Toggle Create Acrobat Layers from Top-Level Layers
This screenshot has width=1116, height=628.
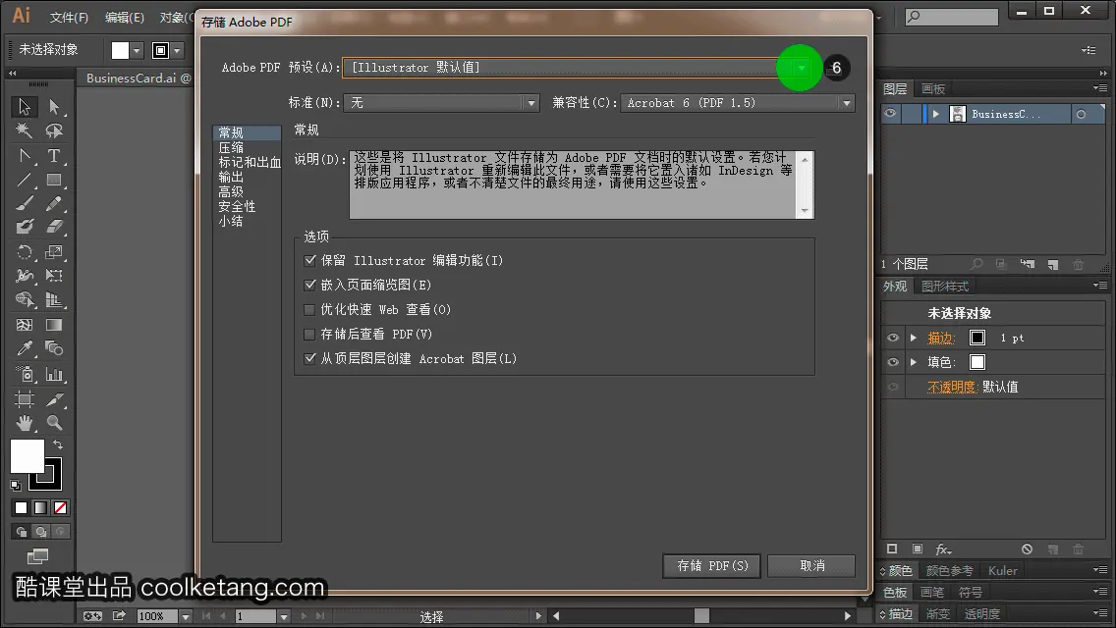click(x=309, y=358)
